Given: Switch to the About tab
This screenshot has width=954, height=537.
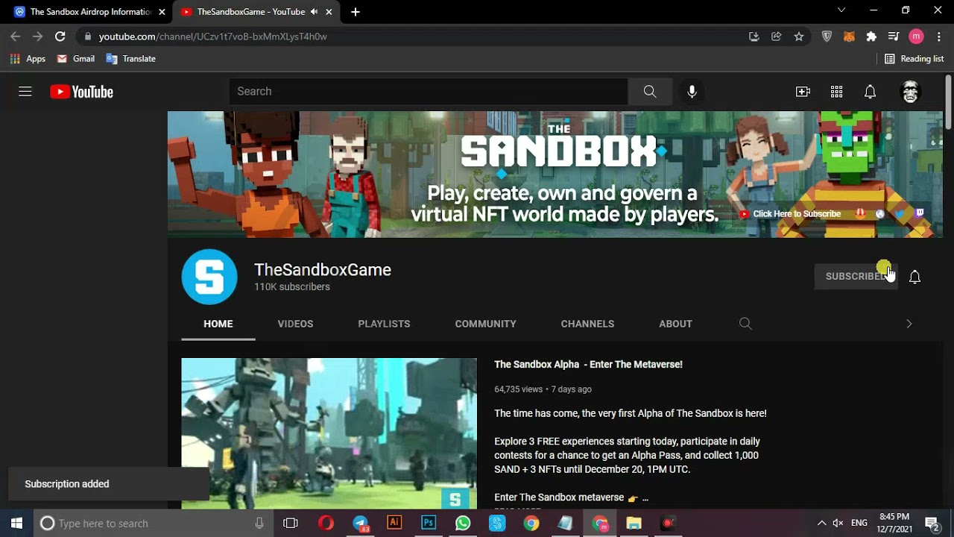Looking at the screenshot, I should click(675, 324).
